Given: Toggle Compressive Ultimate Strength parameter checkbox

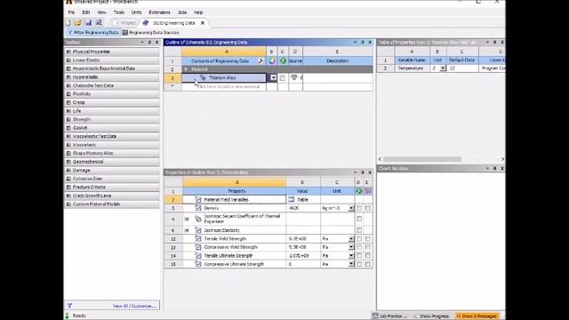Looking at the screenshot, I should tap(368, 264).
